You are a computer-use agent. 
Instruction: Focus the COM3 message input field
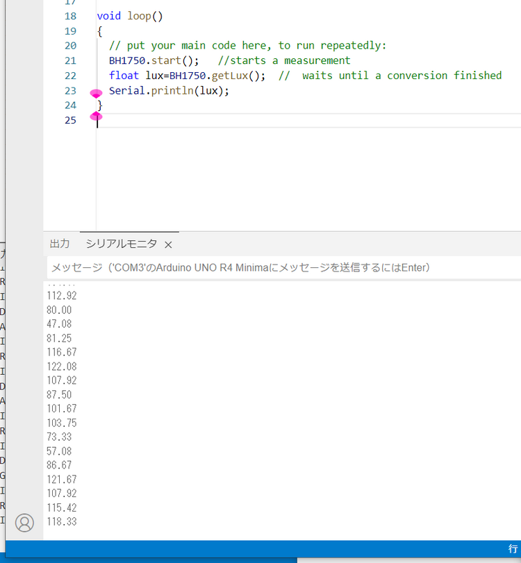point(278,267)
